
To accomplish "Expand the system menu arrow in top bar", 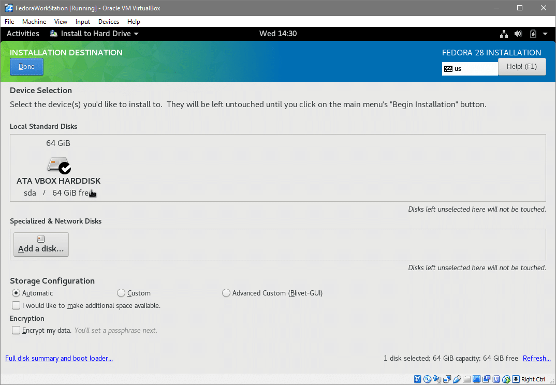I will pyautogui.click(x=545, y=34).
